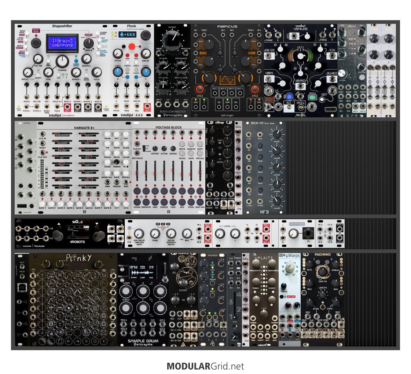Toggle the CLK/CV/SLAVE switch on Voltage Block
The height and width of the screenshot is (374, 411).
(x=144, y=148)
